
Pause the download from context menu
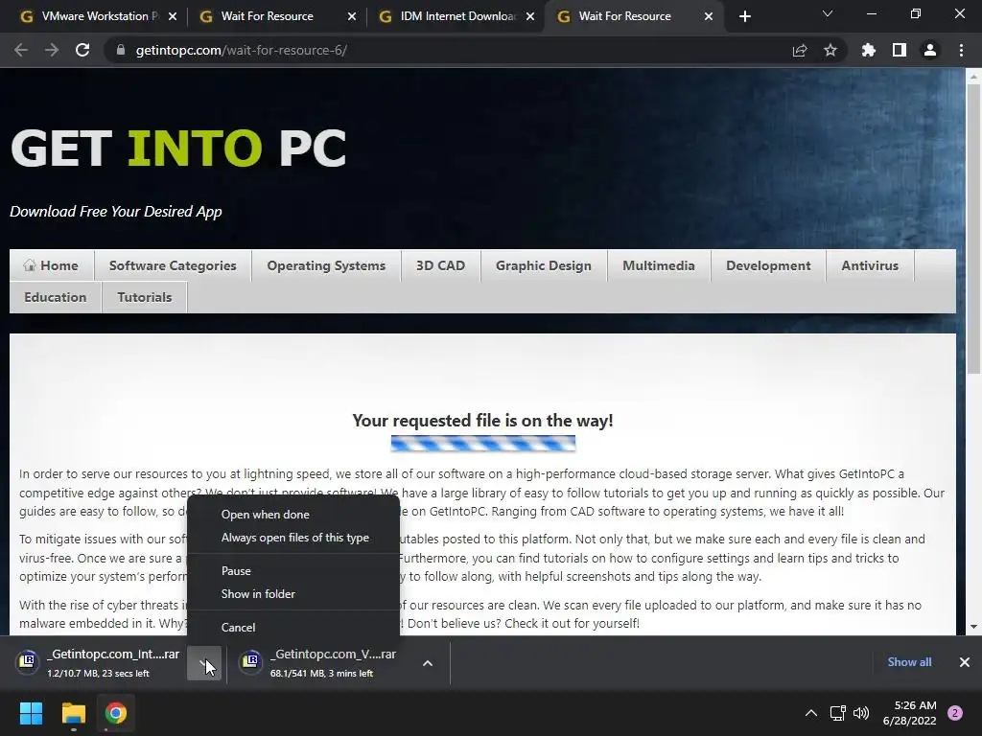pos(293,571)
